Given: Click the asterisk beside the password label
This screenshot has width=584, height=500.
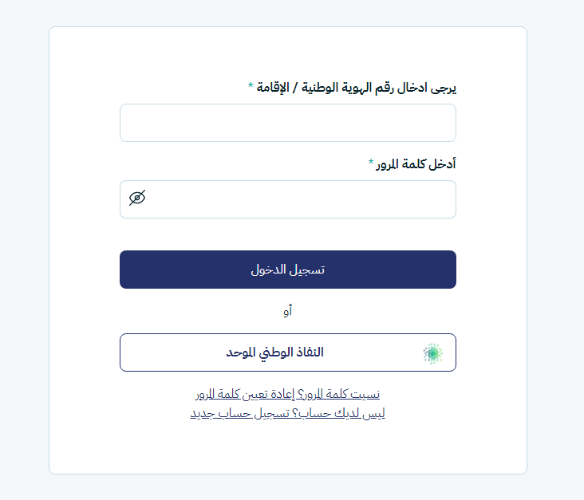Looking at the screenshot, I should tap(371, 162).
